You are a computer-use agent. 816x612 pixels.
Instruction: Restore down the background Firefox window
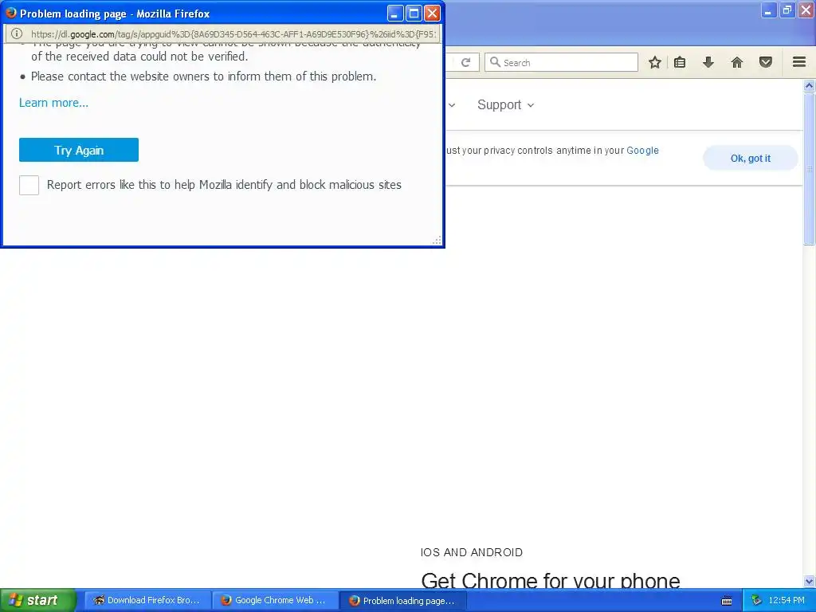787,10
